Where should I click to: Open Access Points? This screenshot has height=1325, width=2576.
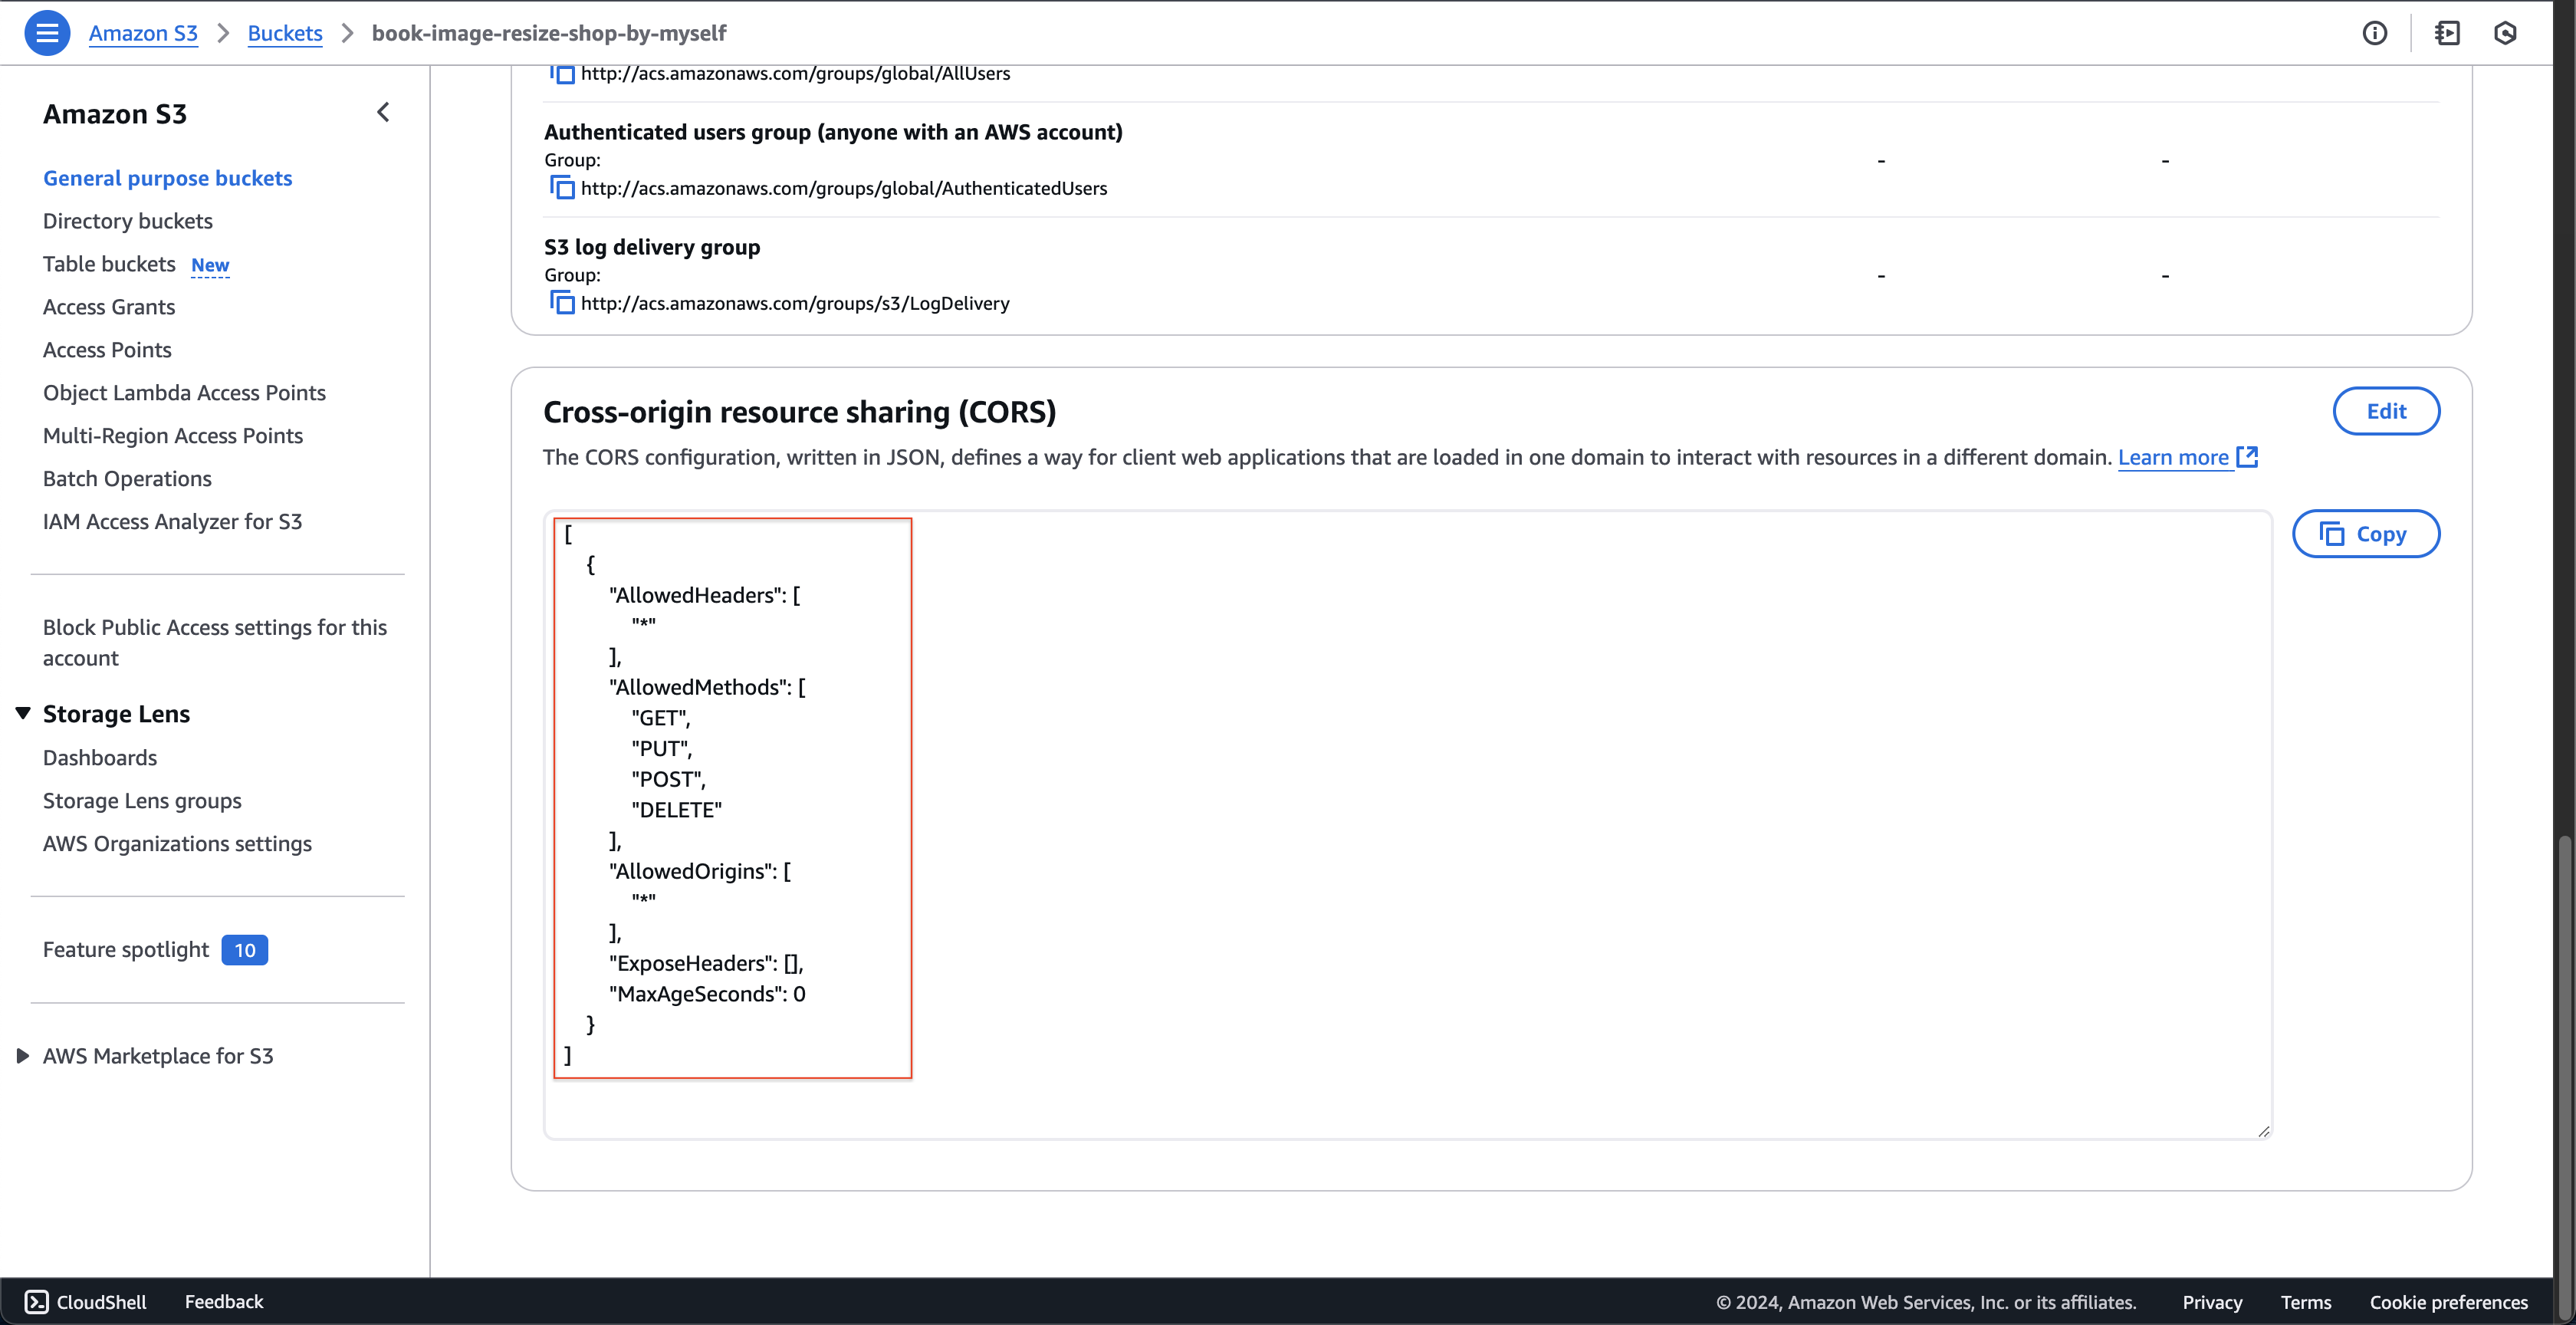(107, 350)
